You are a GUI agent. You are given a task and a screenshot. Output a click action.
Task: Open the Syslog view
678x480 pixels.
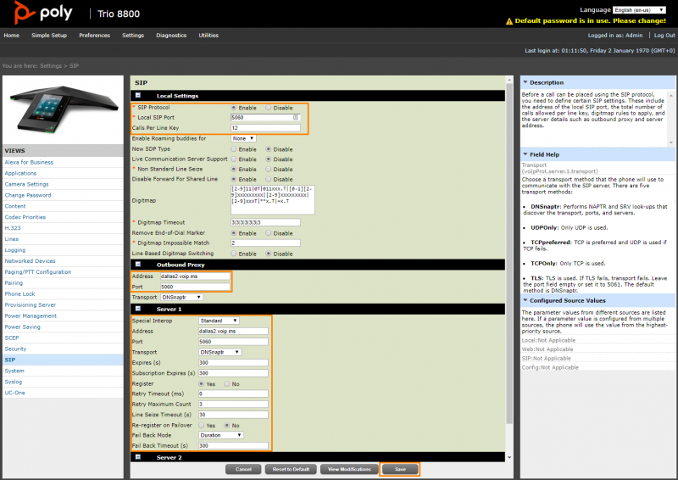pyautogui.click(x=14, y=382)
